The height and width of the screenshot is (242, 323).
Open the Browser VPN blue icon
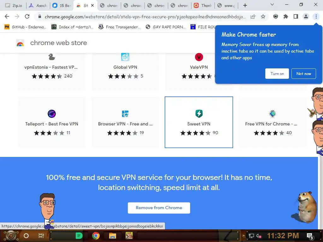pyautogui.click(x=125, y=113)
